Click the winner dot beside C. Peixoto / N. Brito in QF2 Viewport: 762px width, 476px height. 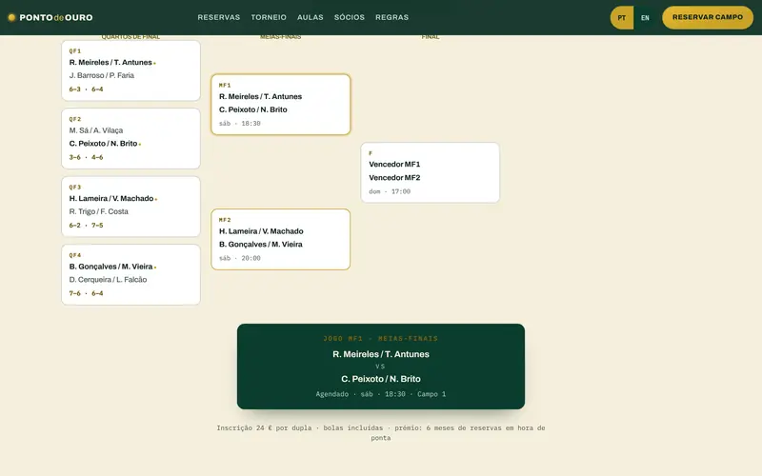(140, 145)
